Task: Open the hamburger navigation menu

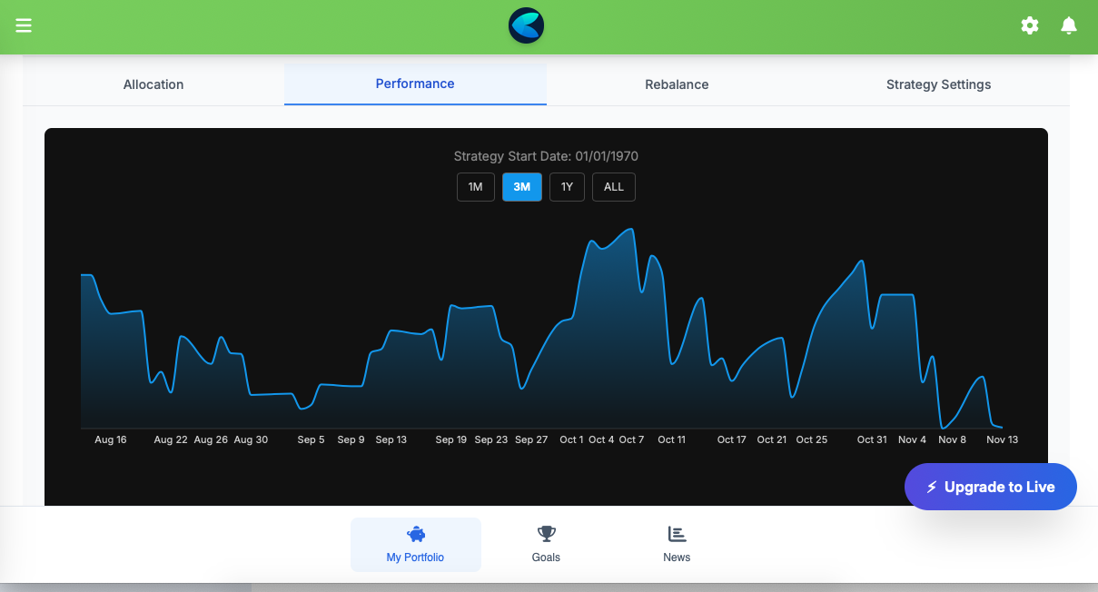Action: pos(24,25)
